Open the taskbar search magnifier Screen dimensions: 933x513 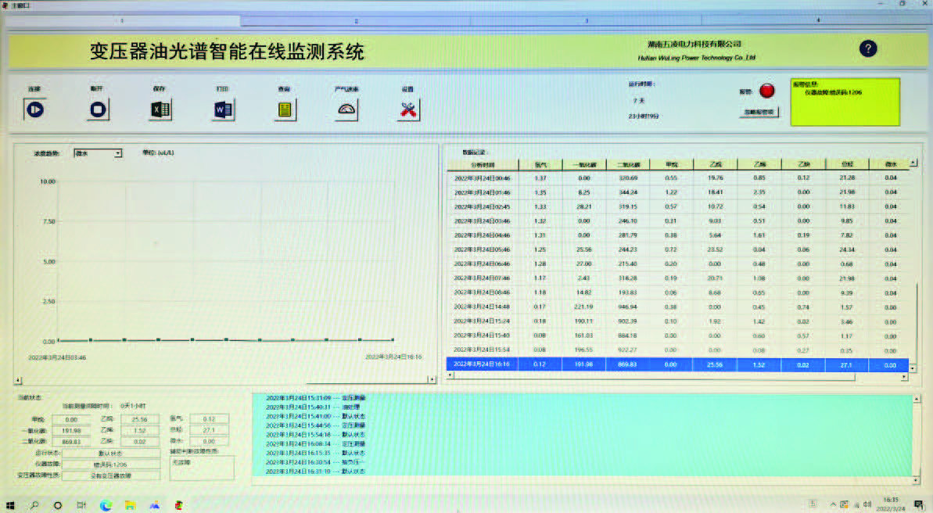(x=34, y=505)
